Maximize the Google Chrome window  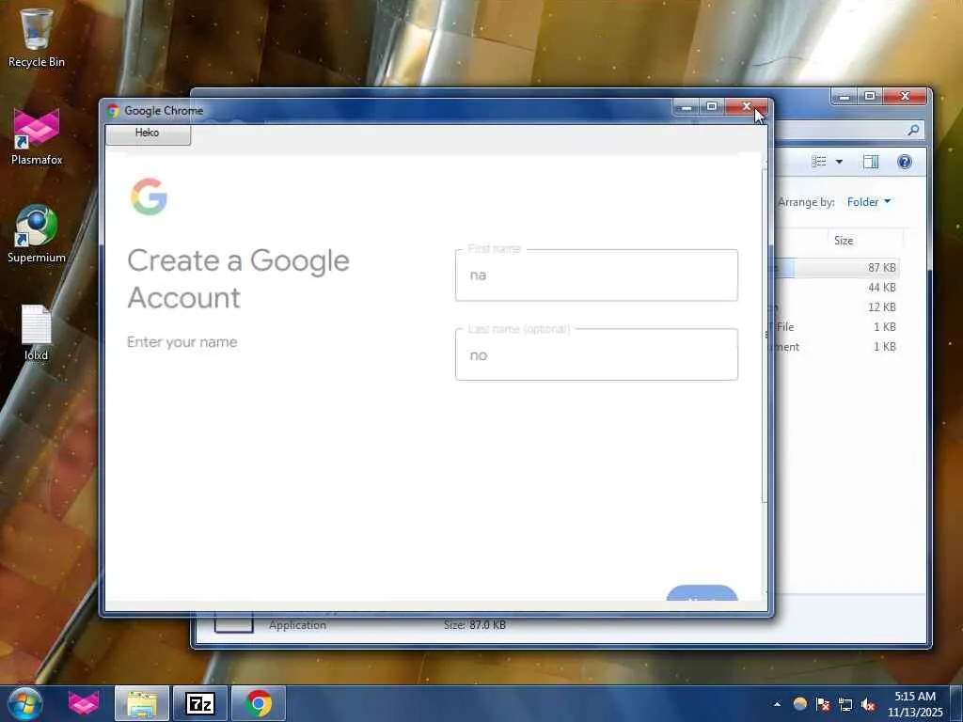[712, 107]
